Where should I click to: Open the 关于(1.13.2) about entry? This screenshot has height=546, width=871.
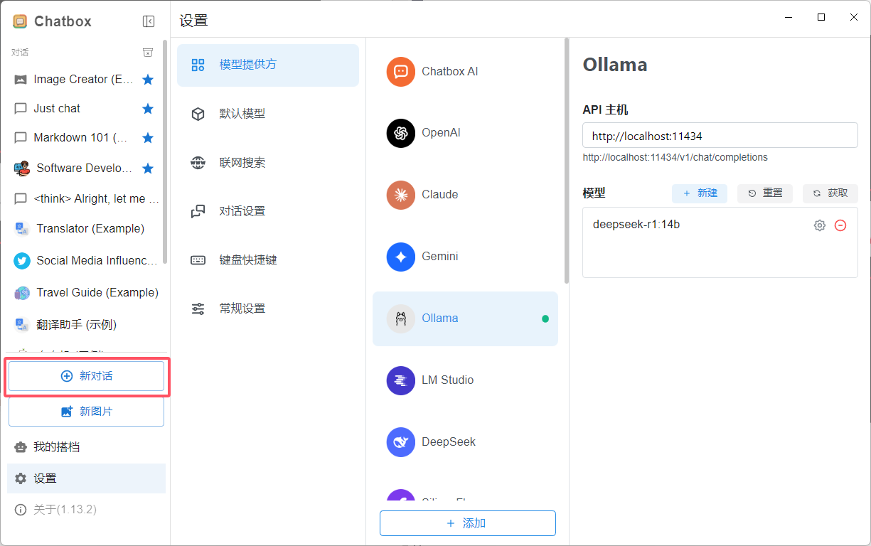click(86, 510)
